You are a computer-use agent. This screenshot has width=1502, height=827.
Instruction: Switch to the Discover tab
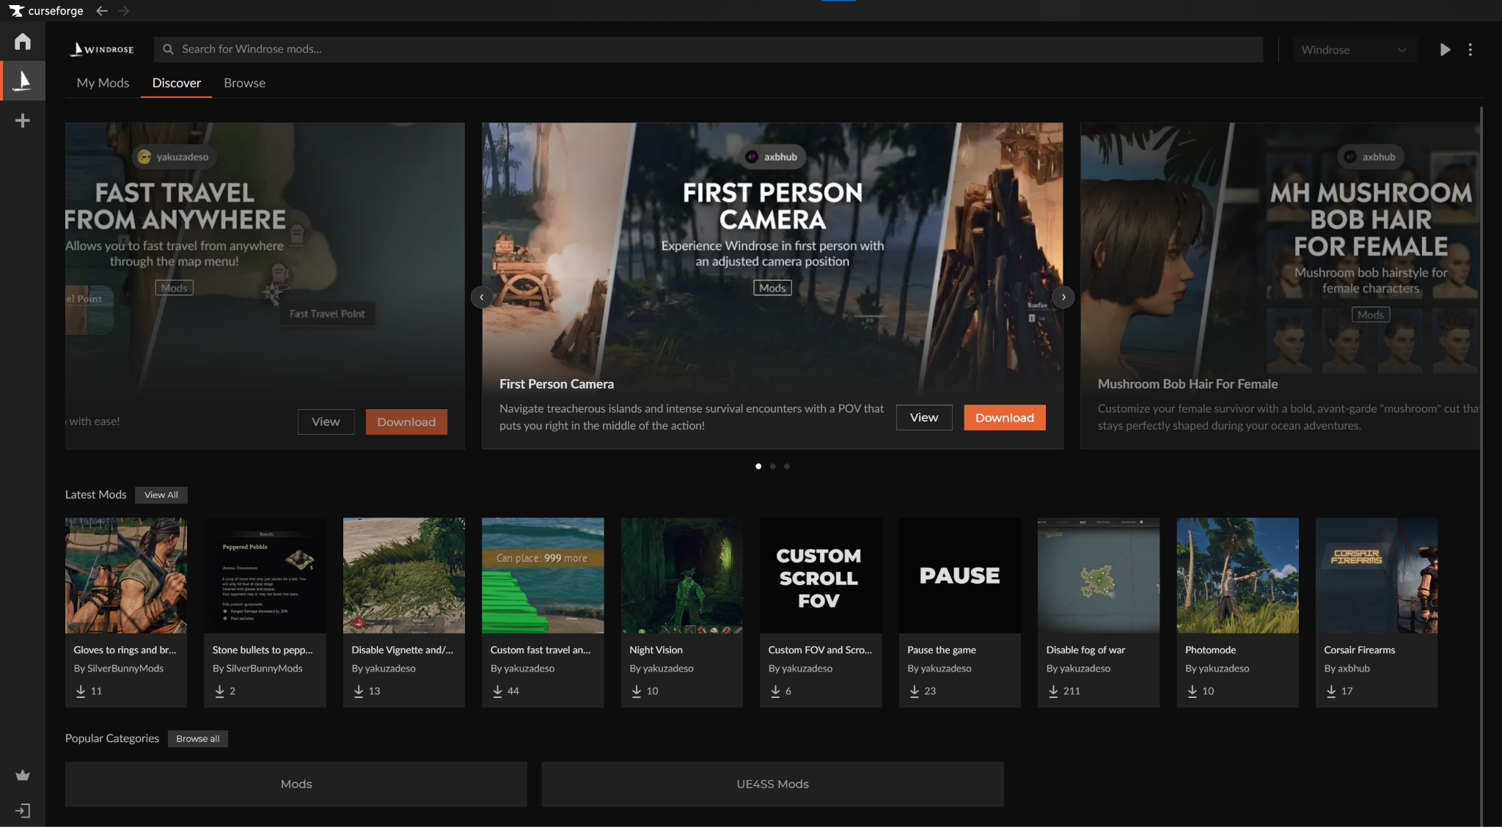(177, 83)
